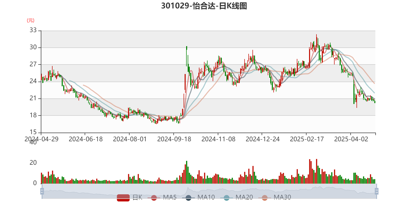Click the 2024-12-24 date label

click(x=263, y=139)
